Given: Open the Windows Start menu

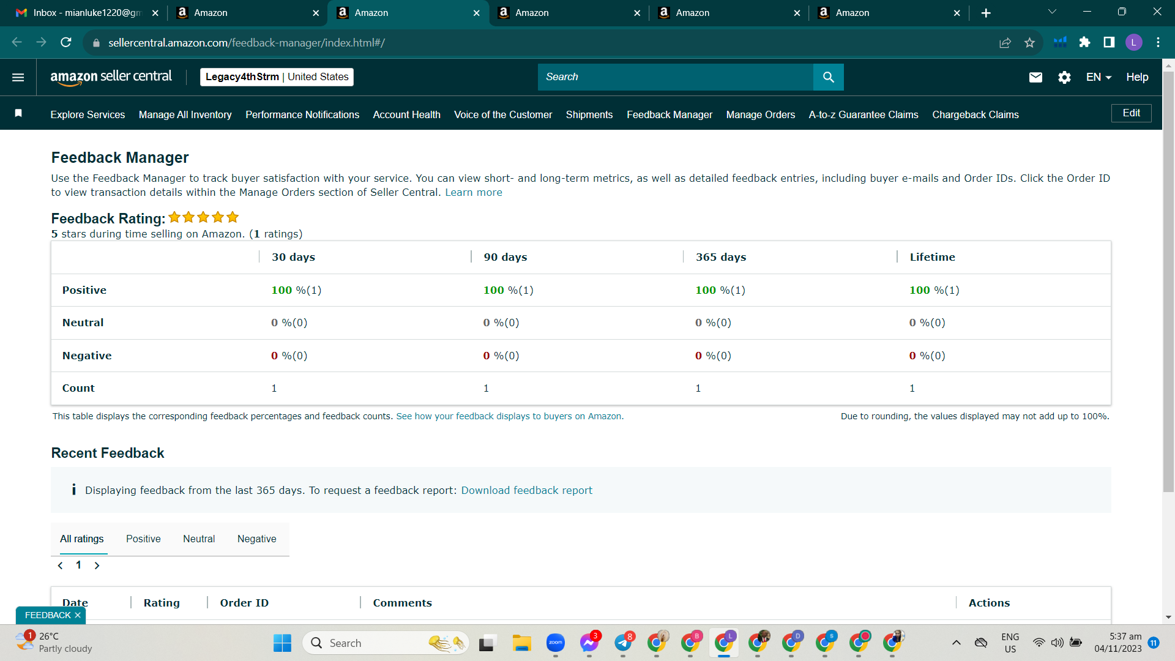Looking at the screenshot, I should 282,643.
